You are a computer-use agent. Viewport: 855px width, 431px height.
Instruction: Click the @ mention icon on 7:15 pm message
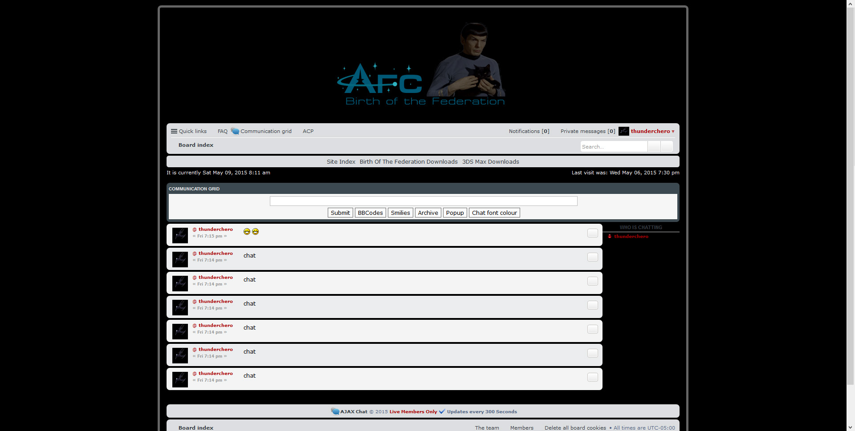point(195,230)
